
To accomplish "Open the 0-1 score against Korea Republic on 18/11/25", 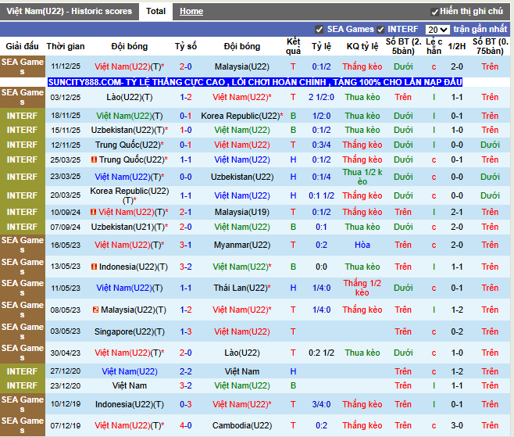I will [186, 116].
